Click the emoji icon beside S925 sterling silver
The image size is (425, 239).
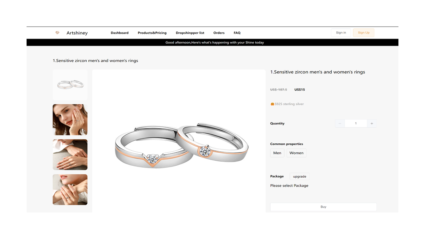272,104
